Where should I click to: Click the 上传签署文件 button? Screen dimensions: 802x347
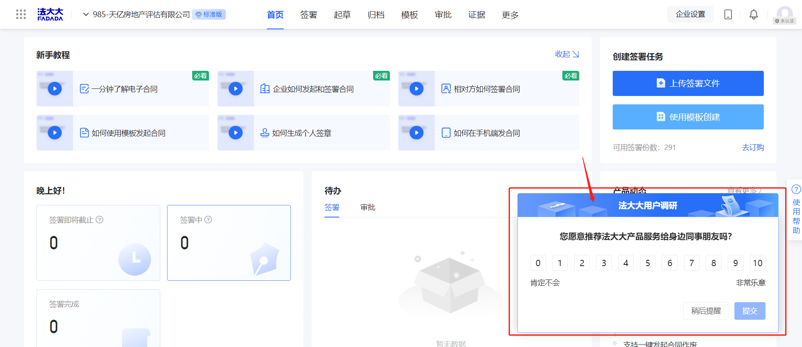[688, 83]
